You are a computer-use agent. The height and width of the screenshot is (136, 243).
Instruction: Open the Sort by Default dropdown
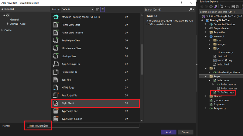77,9
